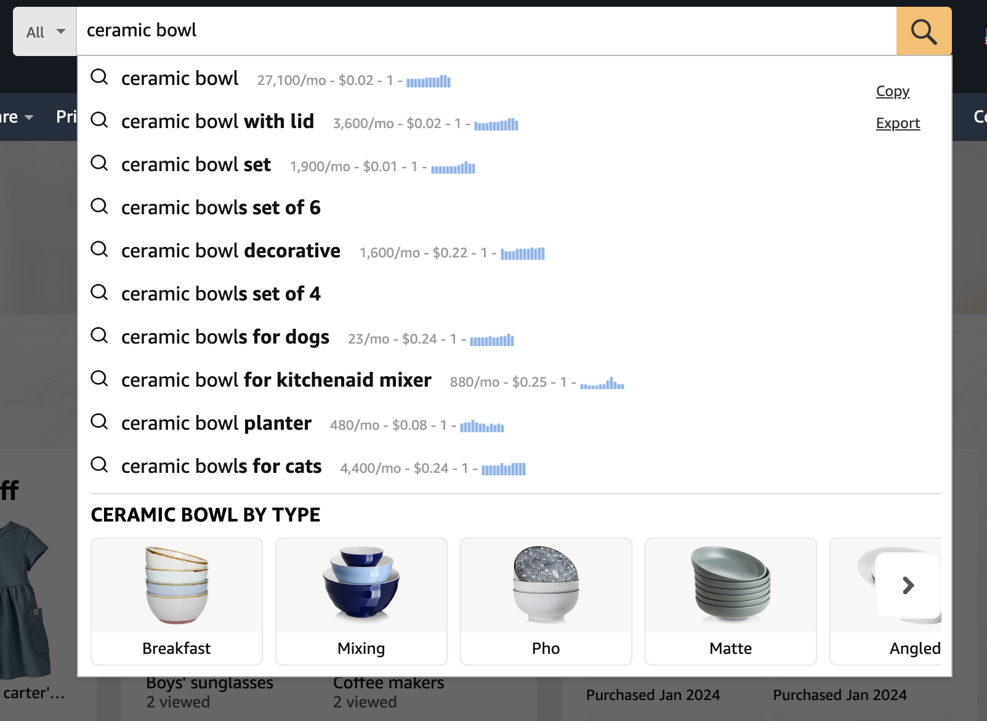Click trend sparkline for 'ceramic bowl with lid'
Screen dimensions: 987x721
[496, 124]
